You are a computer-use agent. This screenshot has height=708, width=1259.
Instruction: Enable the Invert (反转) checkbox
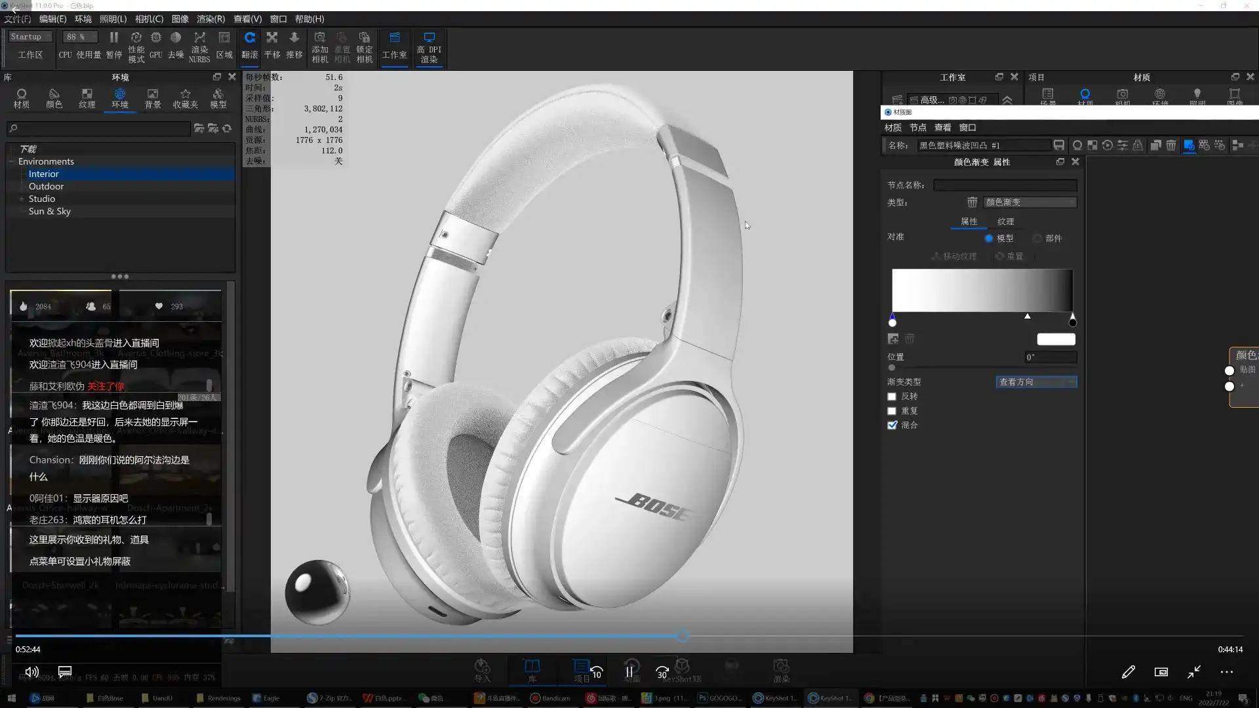[892, 397]
